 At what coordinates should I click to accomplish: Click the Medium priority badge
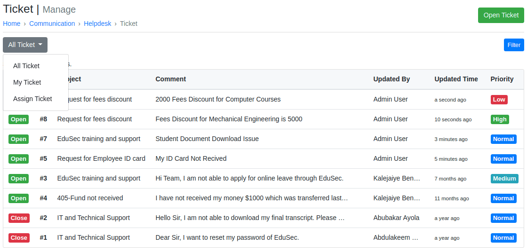click(x=504, y=179)
